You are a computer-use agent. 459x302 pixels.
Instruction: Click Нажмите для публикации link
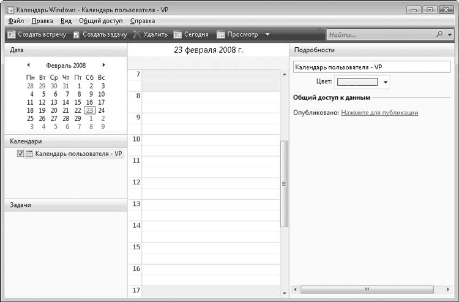[x=379, y=113]
